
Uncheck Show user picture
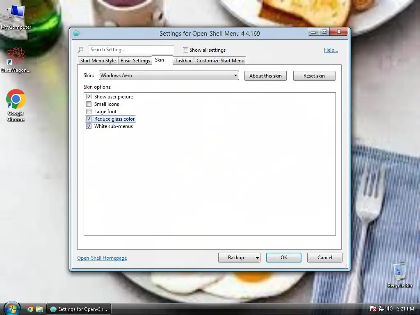89,96
